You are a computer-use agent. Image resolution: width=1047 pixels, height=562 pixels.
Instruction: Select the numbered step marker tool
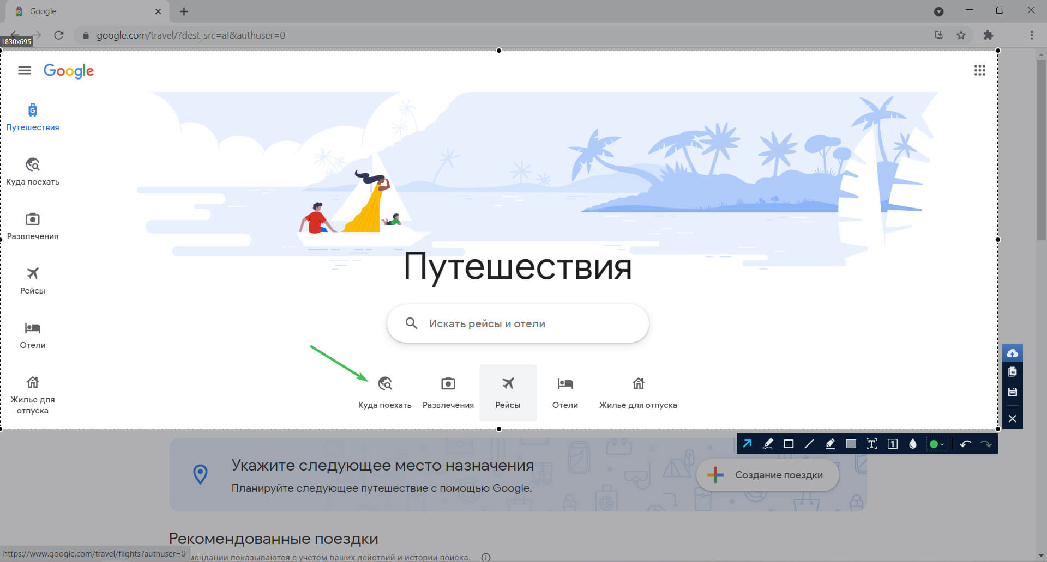pos(892,444)
